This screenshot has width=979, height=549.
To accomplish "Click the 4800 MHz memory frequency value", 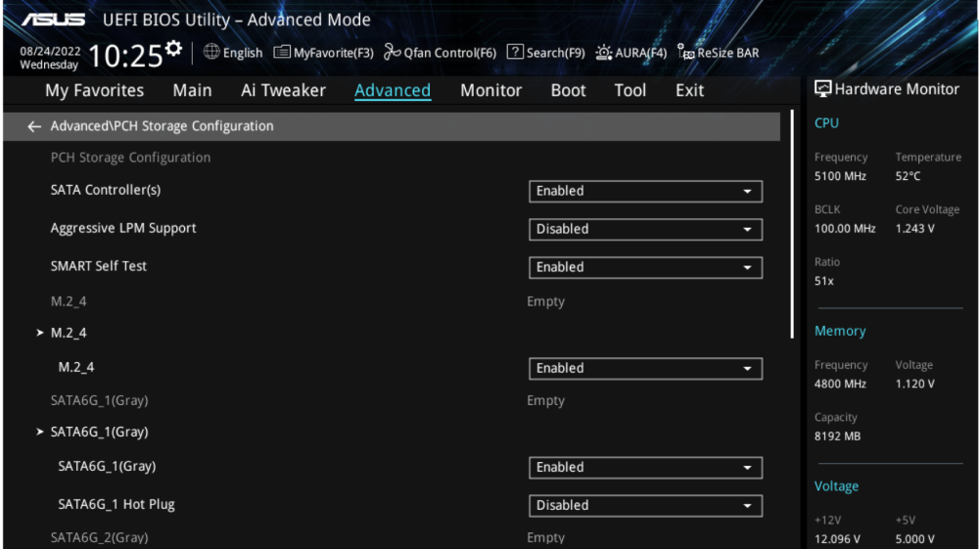I will [840, 385].
